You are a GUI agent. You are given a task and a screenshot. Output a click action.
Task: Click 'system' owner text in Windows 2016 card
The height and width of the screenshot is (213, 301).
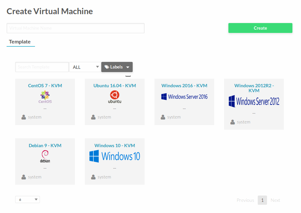pyautogui.click(x=174, y=117)
